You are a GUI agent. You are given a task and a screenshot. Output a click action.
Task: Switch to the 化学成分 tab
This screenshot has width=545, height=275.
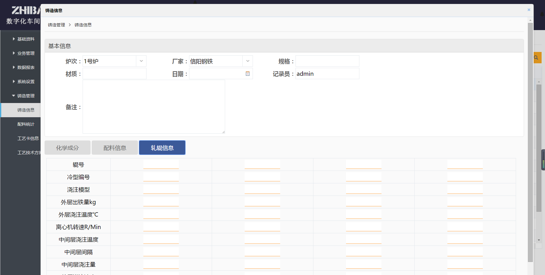(x=68, y=148)
